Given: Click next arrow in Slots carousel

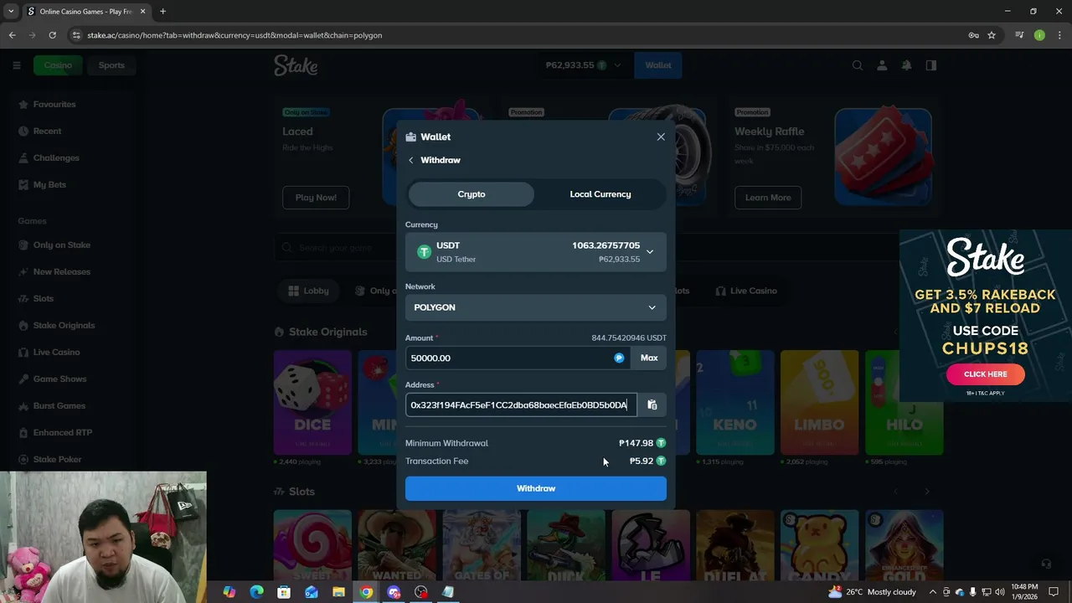Looking at the screenshot, I should pyautogui.click(x=926, y=492).
